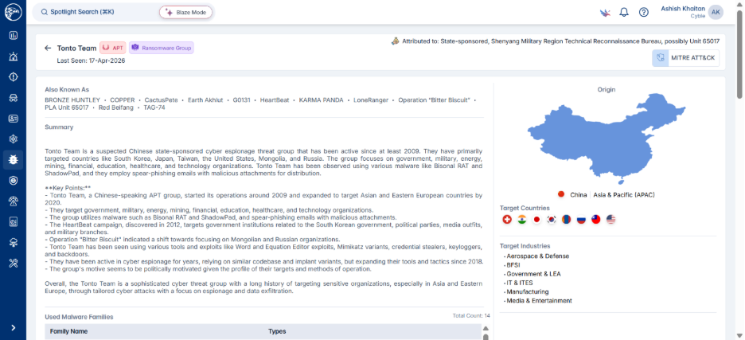The height and width of the screenshot is (340, 745).
Task: Click the Cyble logo in the sidebar
Action: (13, 13)
